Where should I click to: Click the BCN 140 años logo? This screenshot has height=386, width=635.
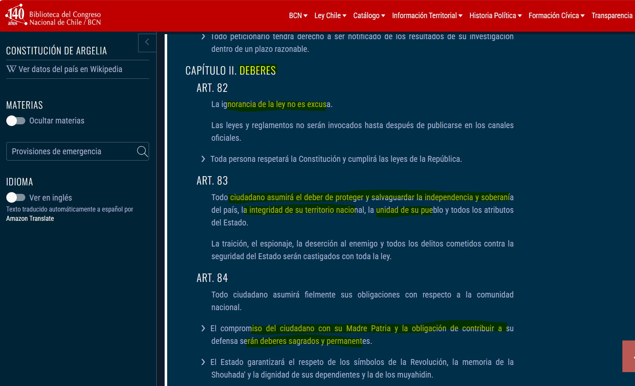click(x=16, y=15)
